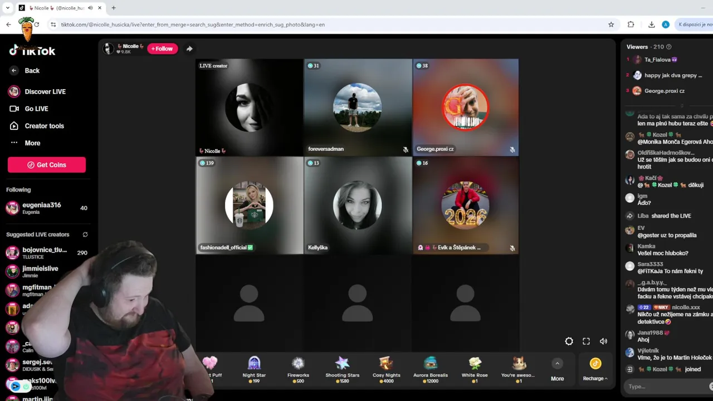Click the Viewers info icon
713x401 pixels.
point(669,47)
